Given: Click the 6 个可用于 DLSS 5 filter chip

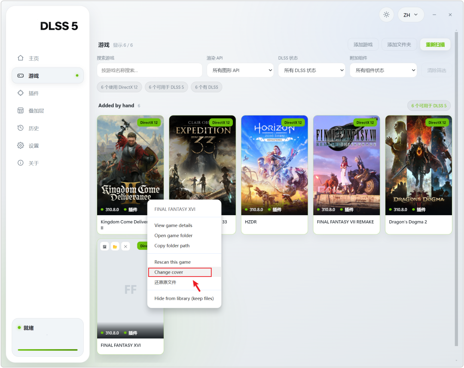Looking at the screenshot, I should 166,87.
